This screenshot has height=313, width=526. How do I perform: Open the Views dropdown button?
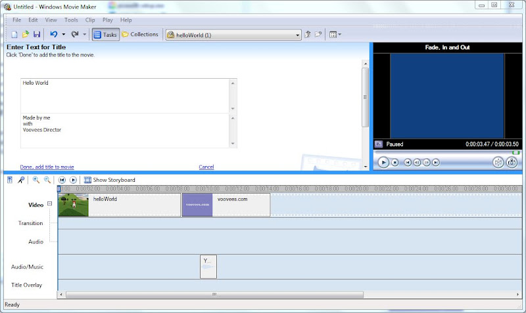(335, 35)
